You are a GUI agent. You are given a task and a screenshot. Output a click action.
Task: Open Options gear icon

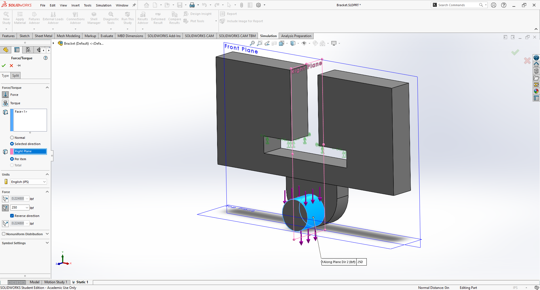pos(258,5)
